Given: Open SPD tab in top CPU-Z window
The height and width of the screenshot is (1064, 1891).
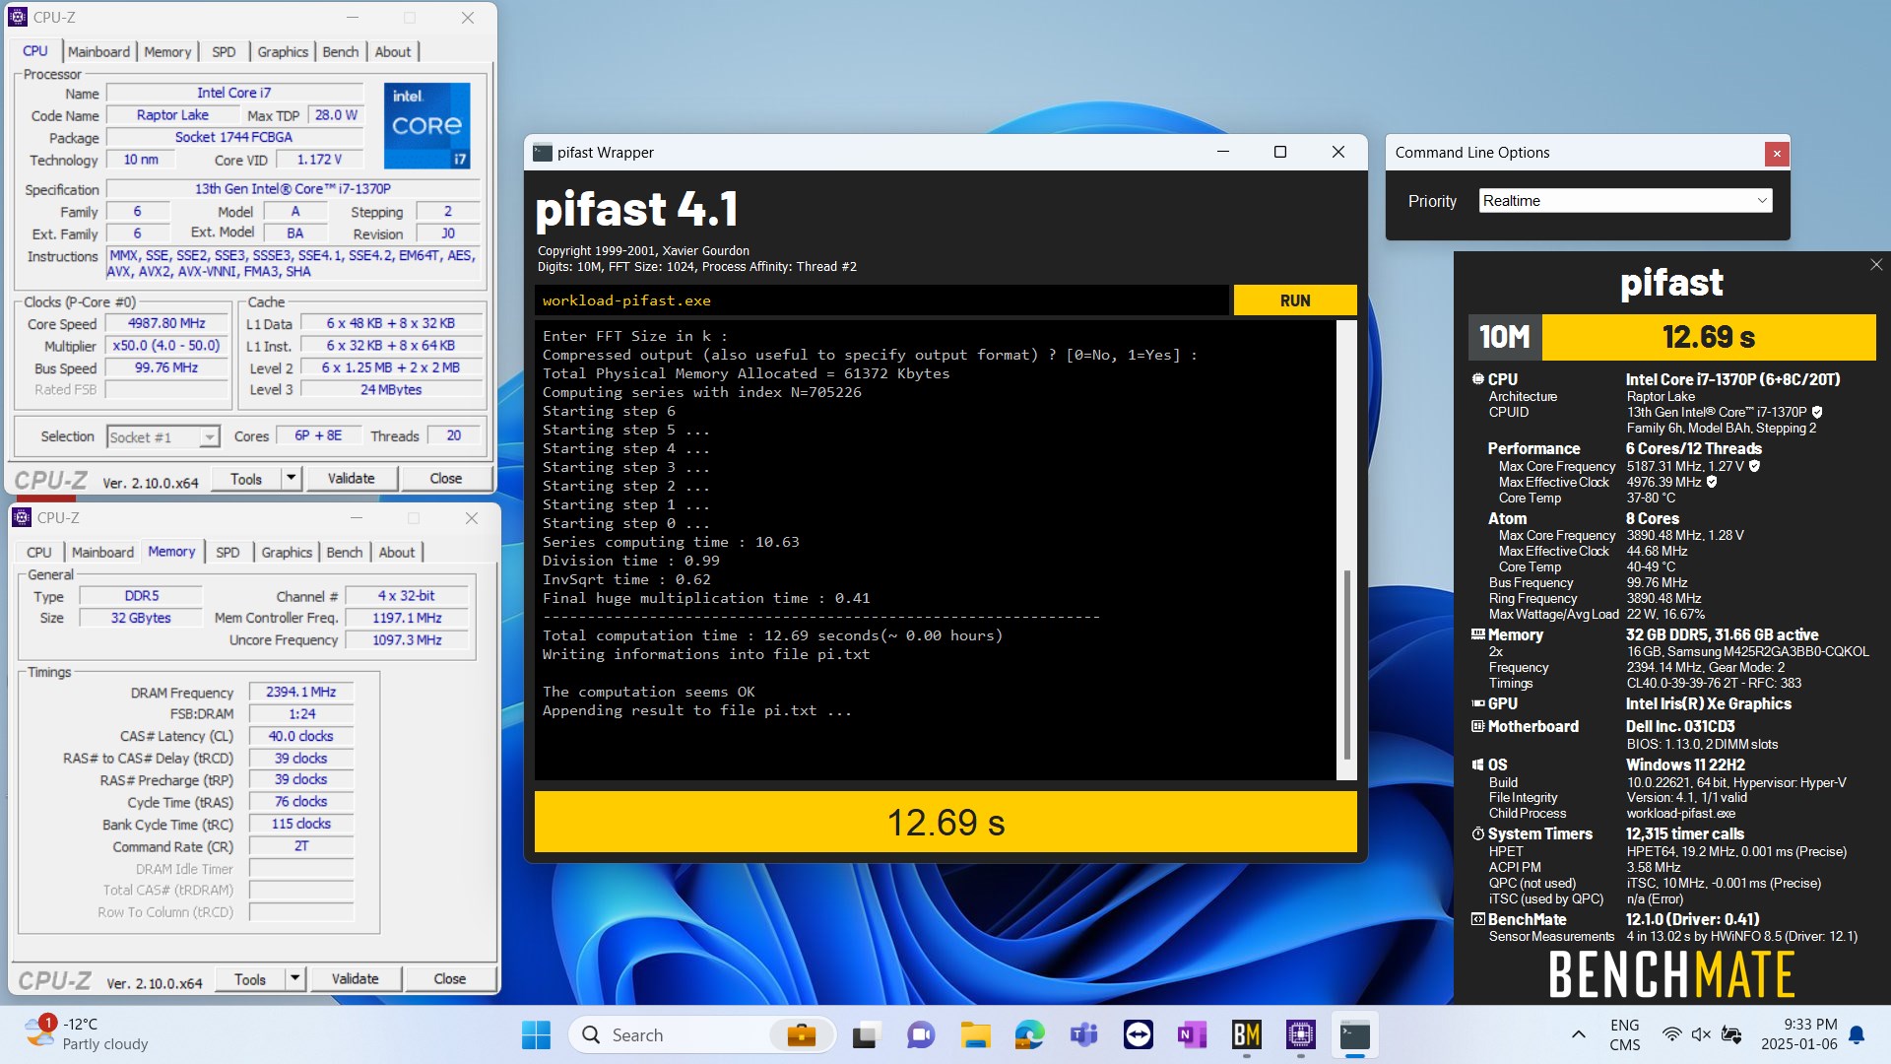Looking at the screenshot, I should pos(224,51).
